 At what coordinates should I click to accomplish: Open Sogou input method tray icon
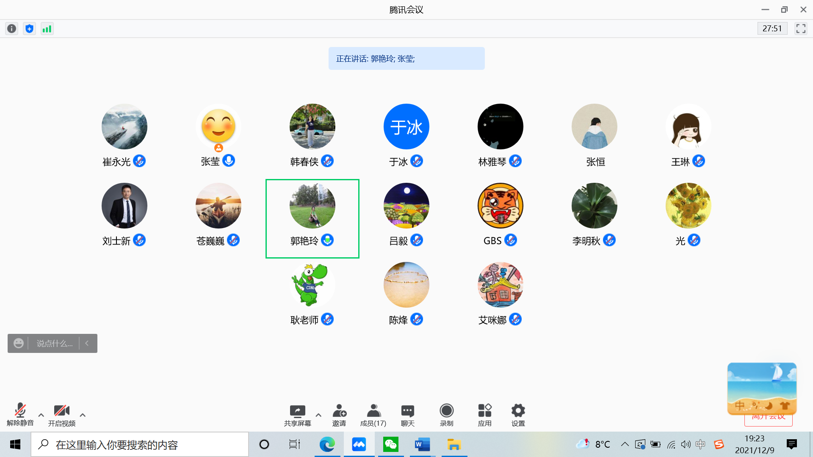pyautogui.click(x=719, y=444)
